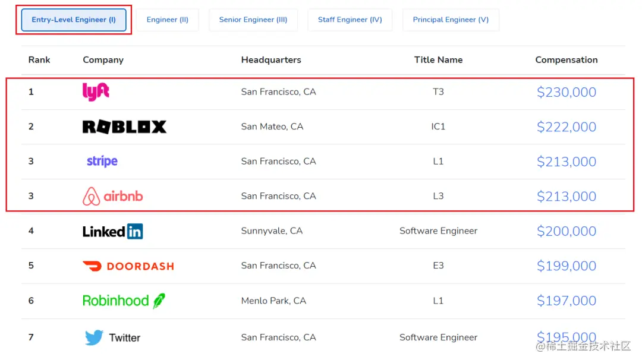Click the DoorDash logo

(128, 266)
